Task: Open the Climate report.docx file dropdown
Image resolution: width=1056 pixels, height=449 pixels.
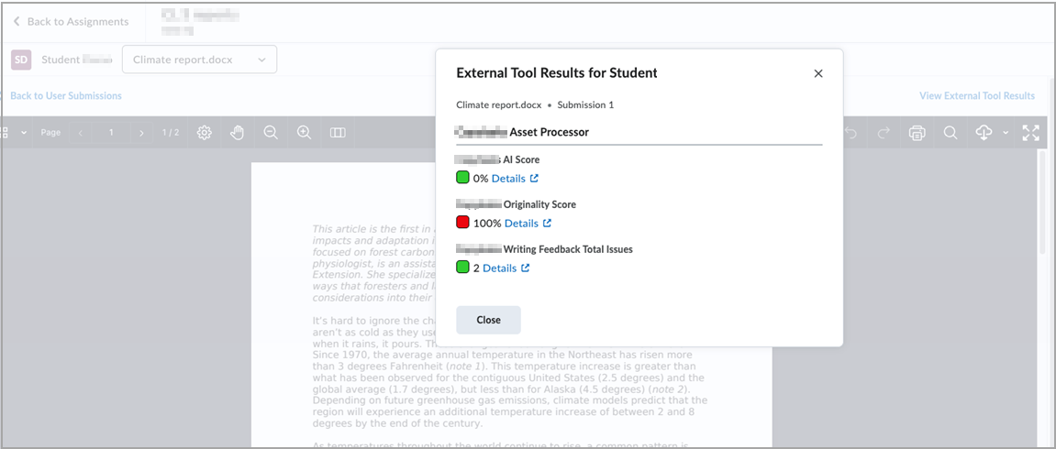Action: click(x=199, y=60)
